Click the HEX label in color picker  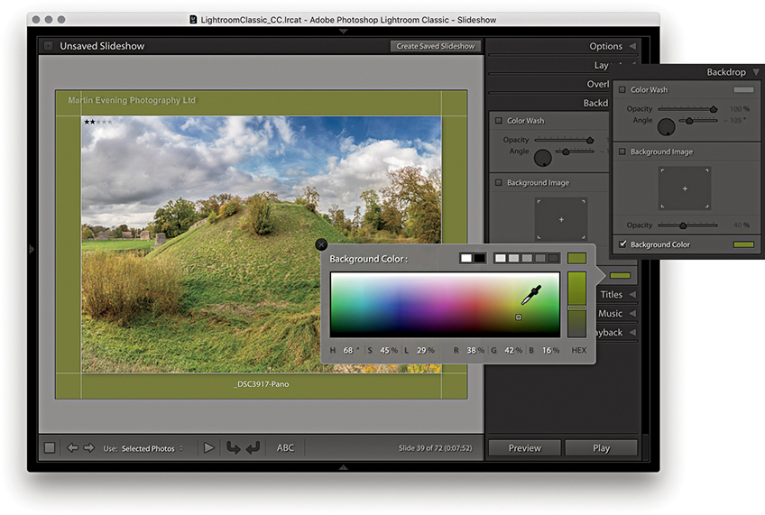point(578,350)
